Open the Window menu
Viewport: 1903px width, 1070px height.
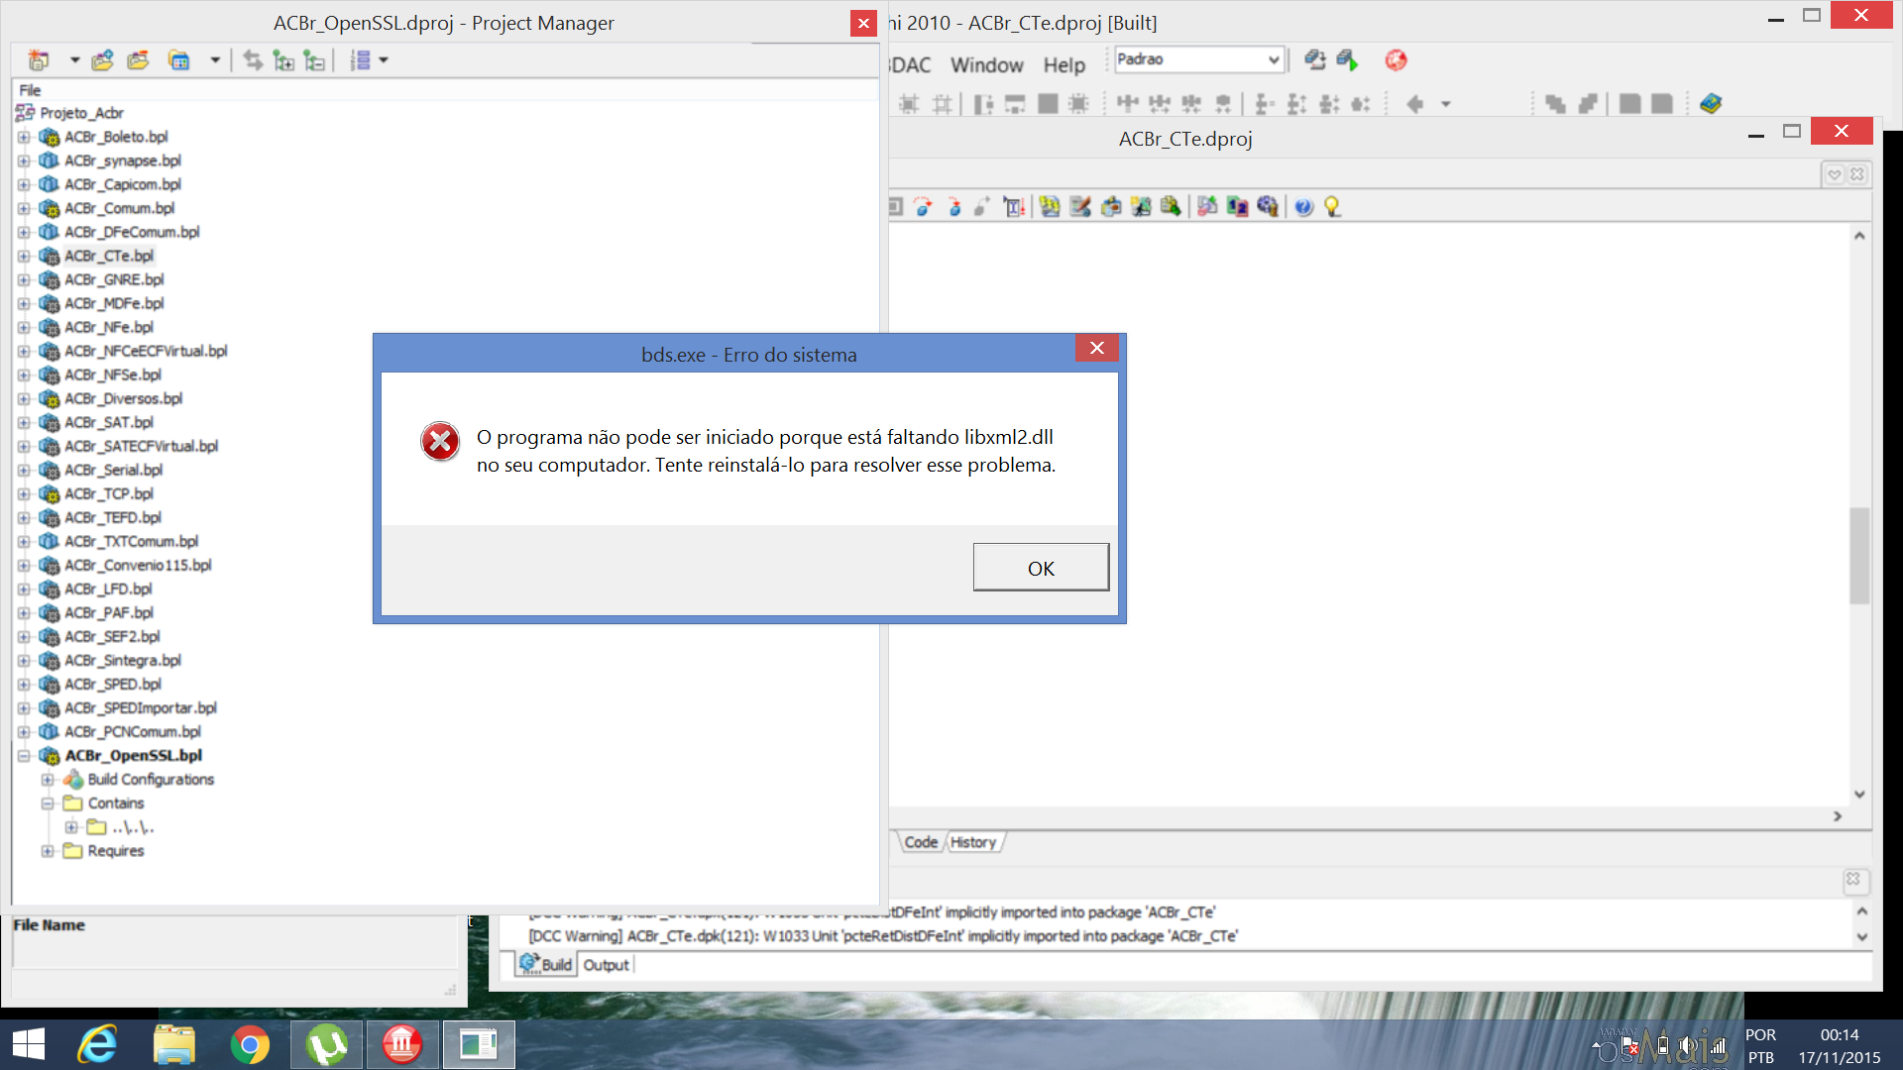click(x=986, y=64)
